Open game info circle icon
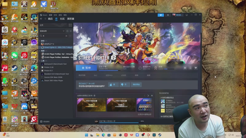Image resolution: width=246 pixels, height=138 pixels. (x=190, y=68)
